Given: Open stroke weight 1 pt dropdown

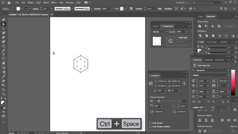Looking at the screenshot, I should [x=52, y=9].
